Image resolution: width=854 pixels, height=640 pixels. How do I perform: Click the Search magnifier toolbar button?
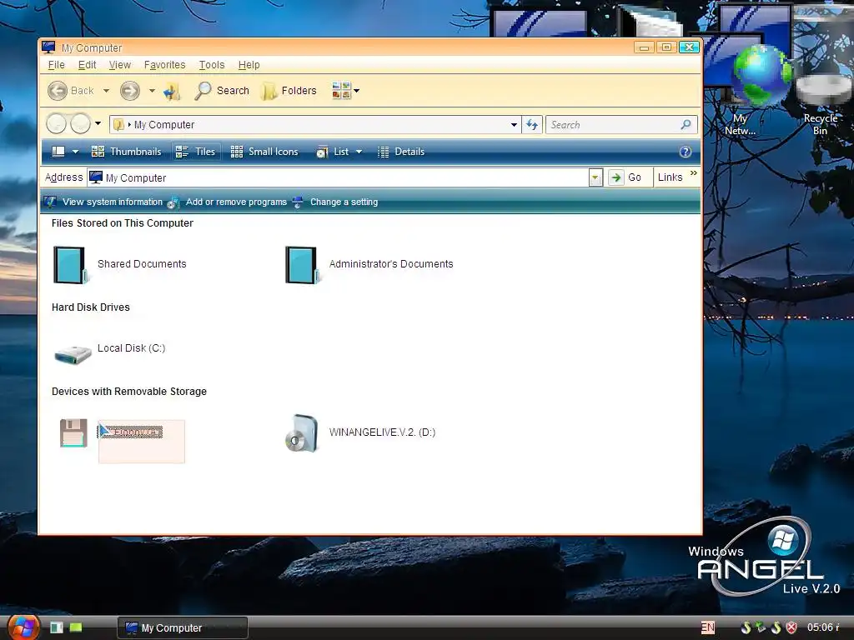(222, 91)
